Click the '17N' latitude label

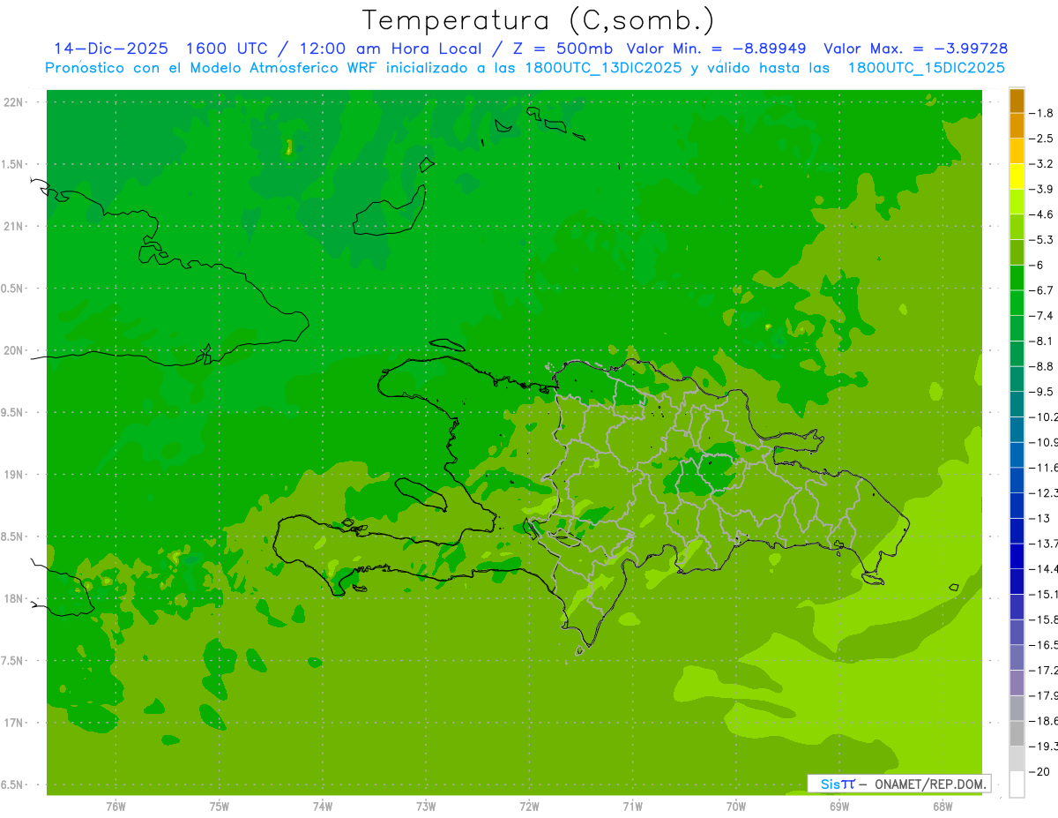click(x=15, y=723)
